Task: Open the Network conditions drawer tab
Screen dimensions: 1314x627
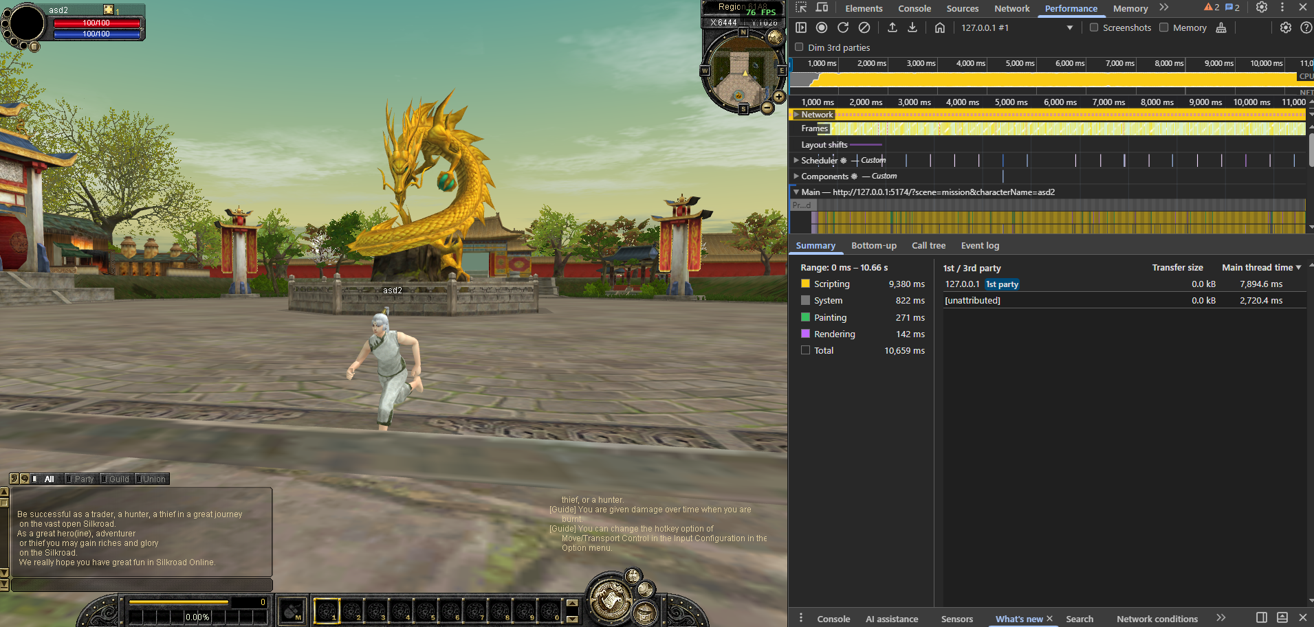Action: tap(1157, 619)
